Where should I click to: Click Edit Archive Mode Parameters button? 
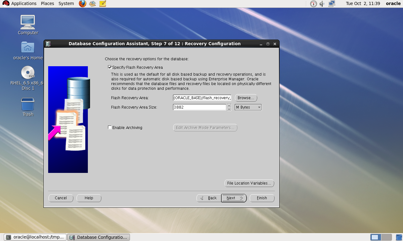tap(205, 128)
